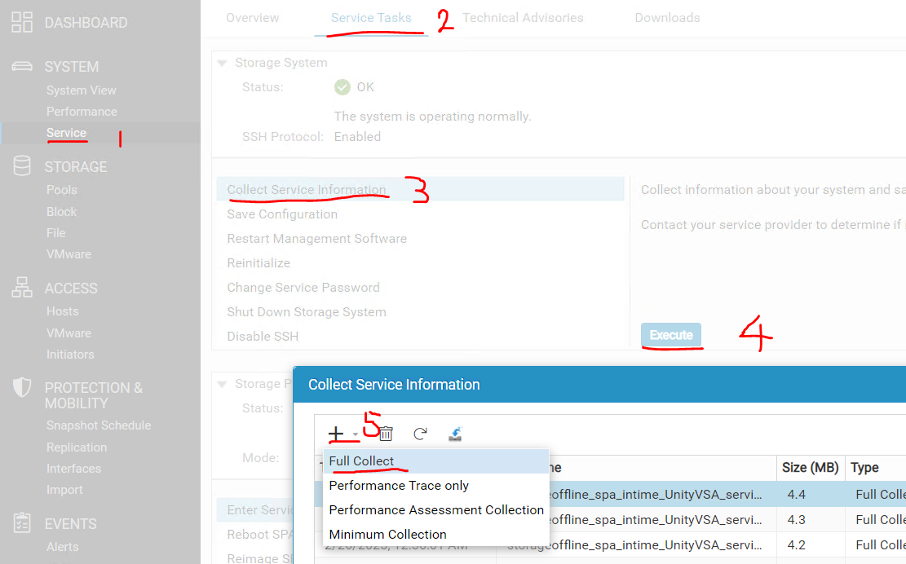The height and width of the screenshot is (564, 906).
Task: Open the Downloads tab
Action: 667,17
